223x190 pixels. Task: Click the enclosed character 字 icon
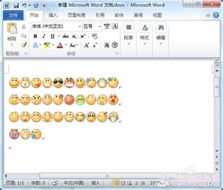pyautogui.click(x=115, y=45)
